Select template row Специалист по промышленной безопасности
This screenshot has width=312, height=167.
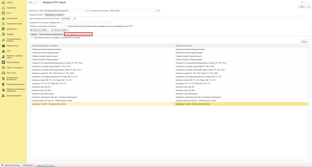(x=103, y=63)
